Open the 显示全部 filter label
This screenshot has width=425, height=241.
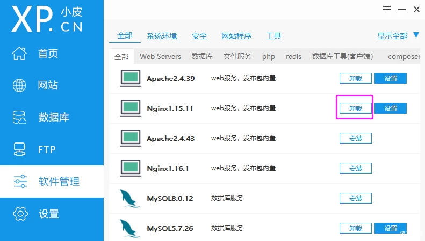click(392, 36)
